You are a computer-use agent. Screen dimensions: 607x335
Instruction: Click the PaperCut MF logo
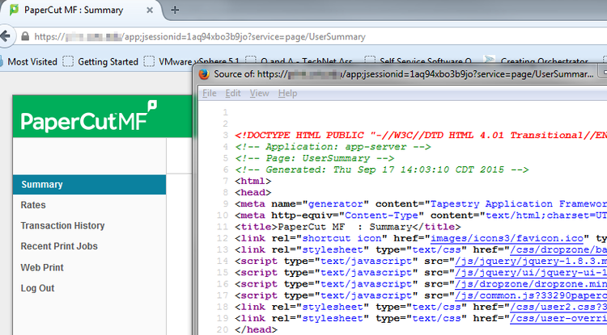point(89,117)
